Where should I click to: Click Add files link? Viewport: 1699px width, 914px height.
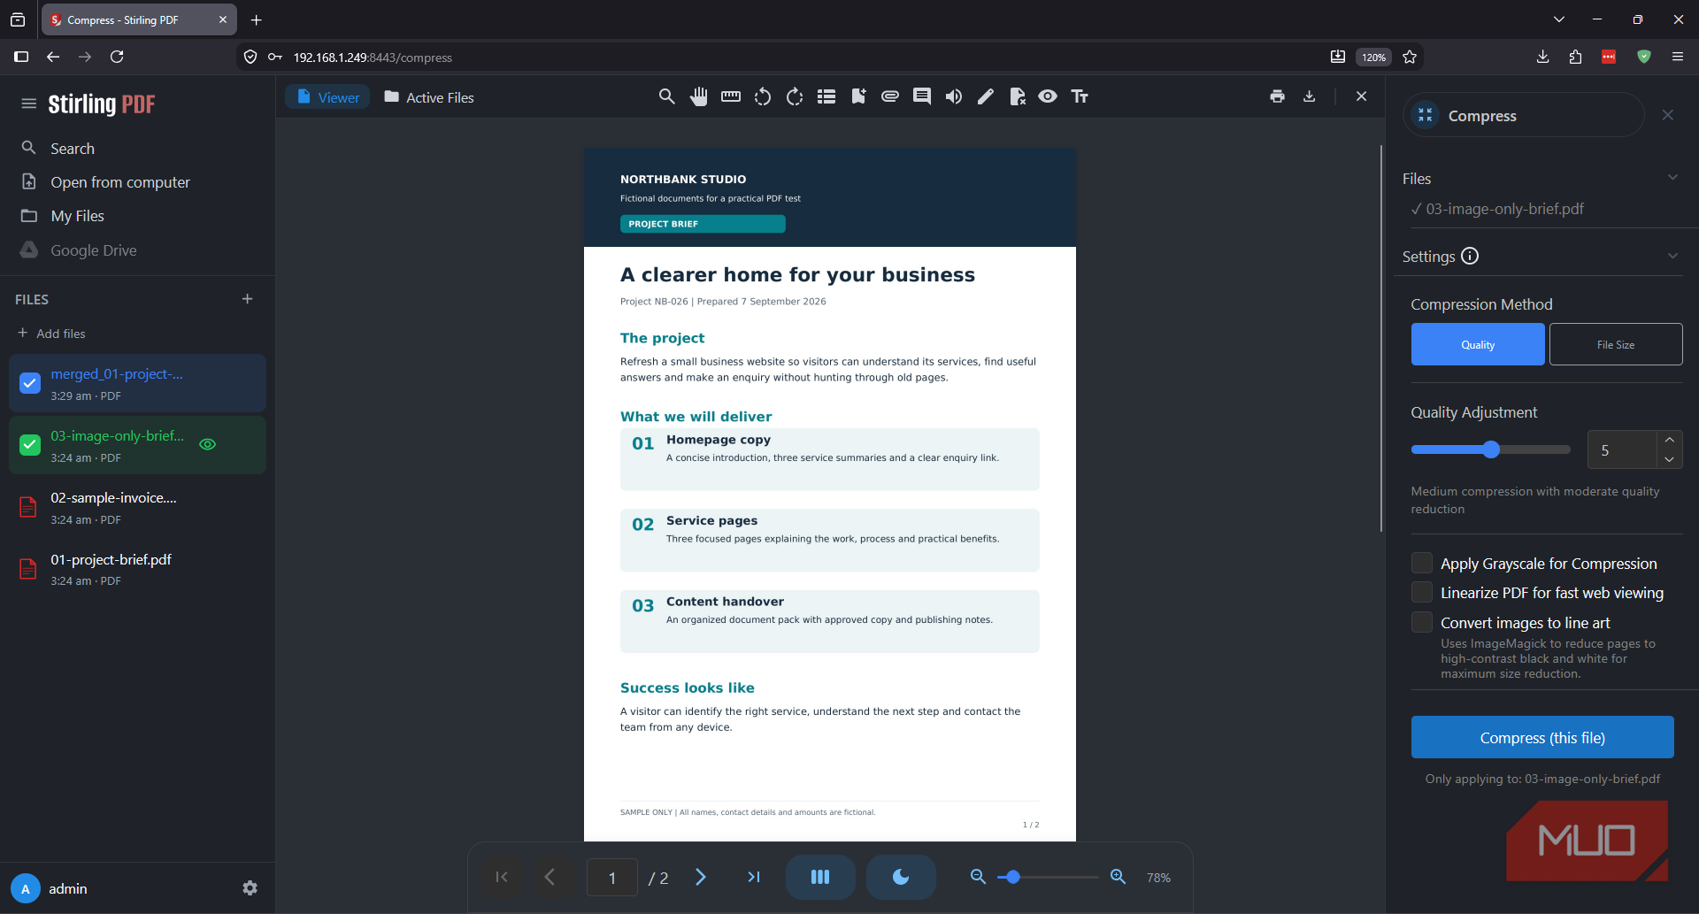coord(51,334)
